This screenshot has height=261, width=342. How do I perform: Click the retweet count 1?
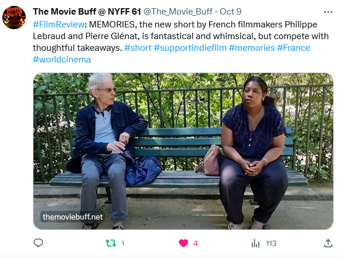click(x=123, y=243)
